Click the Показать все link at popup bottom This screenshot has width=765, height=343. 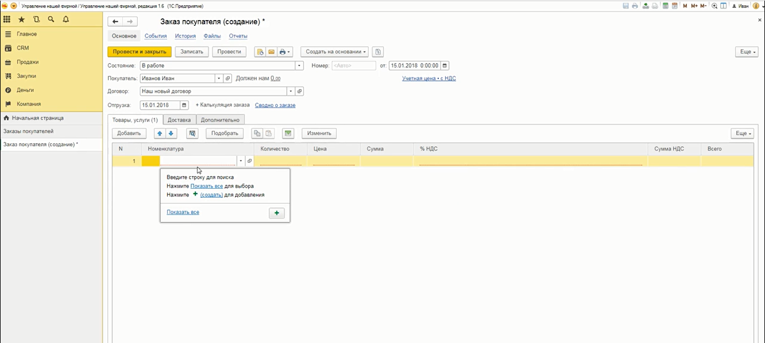point(183,212)
